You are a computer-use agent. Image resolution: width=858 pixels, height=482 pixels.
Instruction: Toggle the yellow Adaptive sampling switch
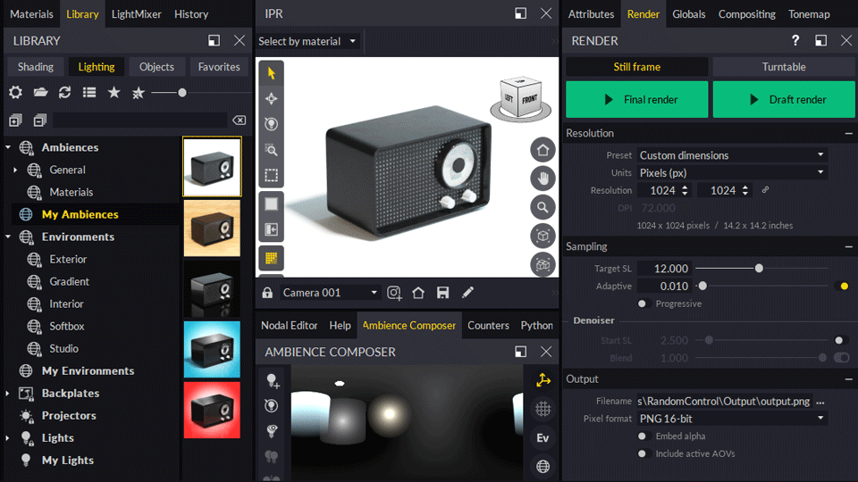point(844,286)
